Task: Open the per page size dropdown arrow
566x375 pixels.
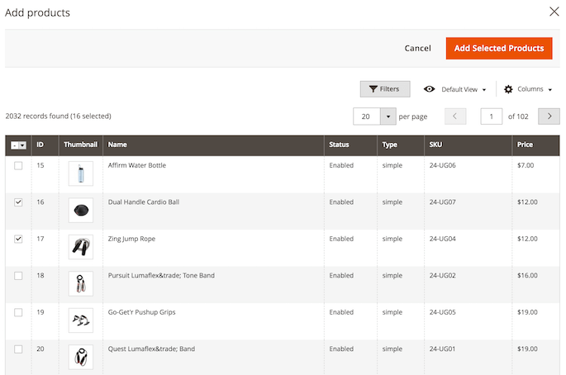Action: (388, 116)
